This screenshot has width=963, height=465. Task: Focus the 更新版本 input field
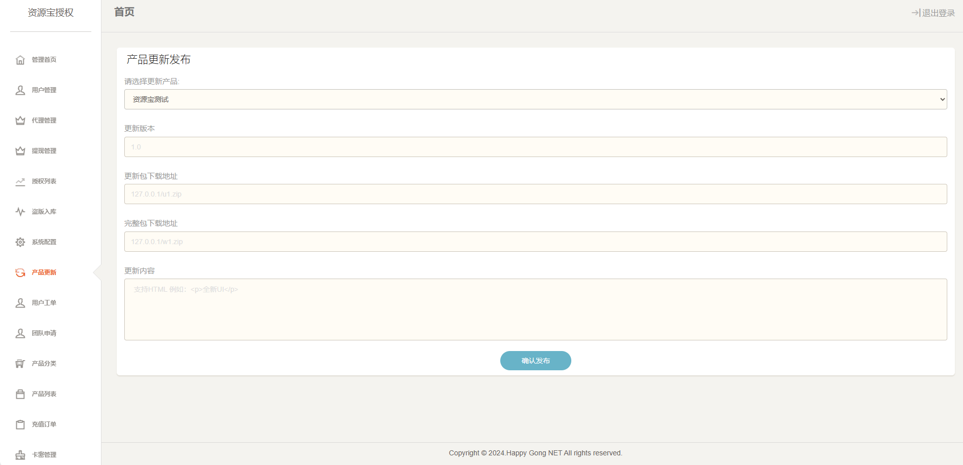pos(535,147)
